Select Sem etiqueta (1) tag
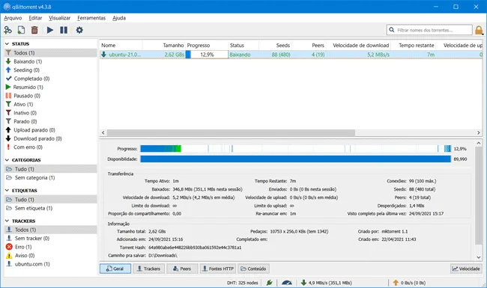Viewport: 487px width, 288px height. [51, 208]
